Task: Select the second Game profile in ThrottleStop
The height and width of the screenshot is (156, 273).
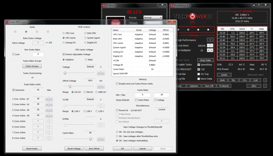Action: point(188,30)
